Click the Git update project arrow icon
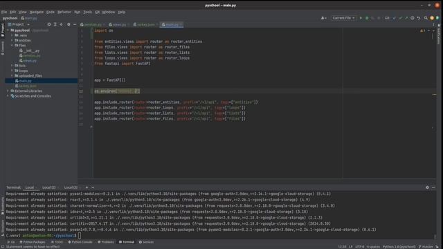 395,18
